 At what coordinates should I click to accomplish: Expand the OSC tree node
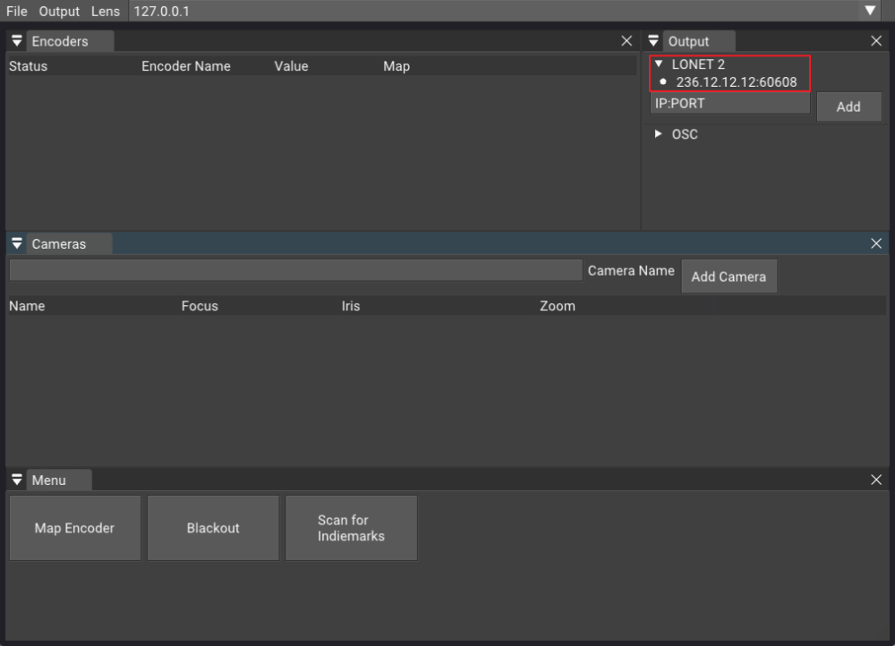tap(658, 134)
